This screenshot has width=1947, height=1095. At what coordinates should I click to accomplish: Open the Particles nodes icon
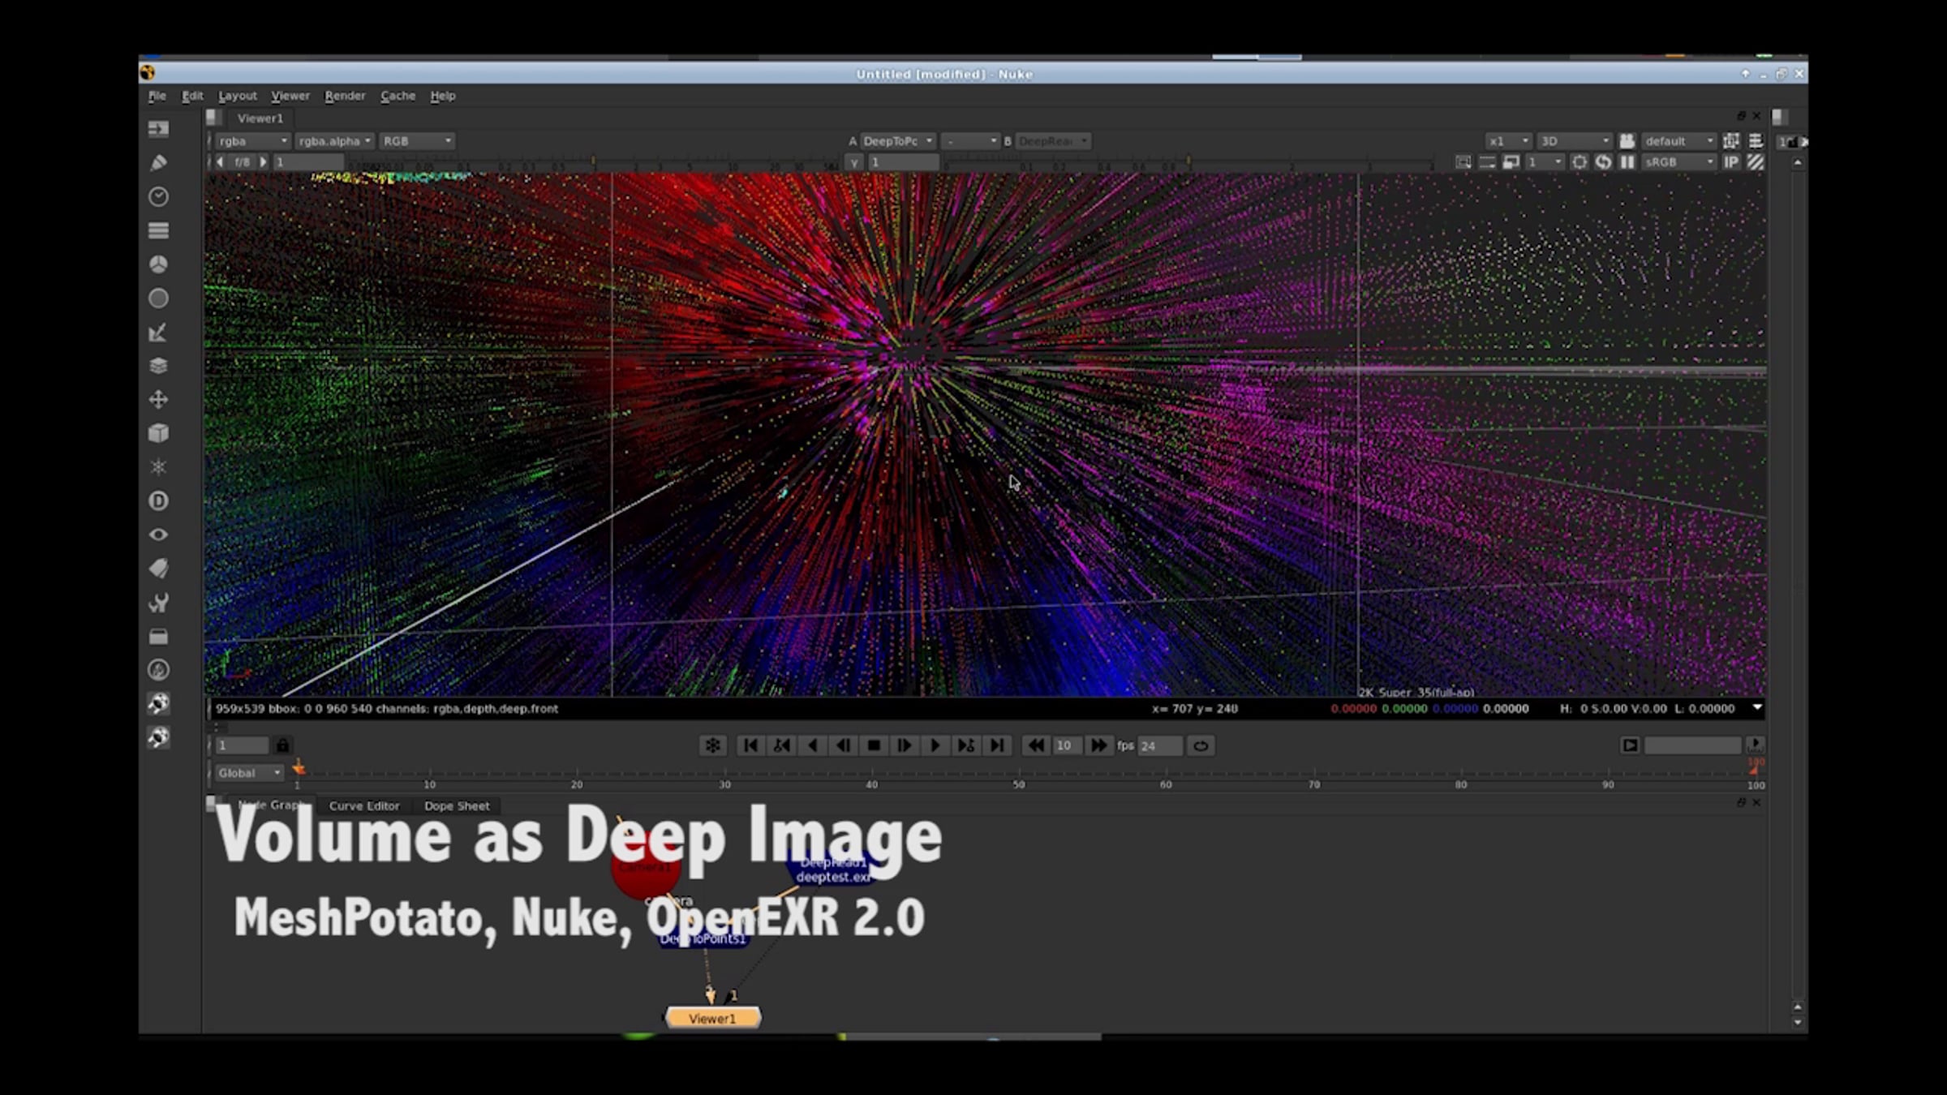(x=158, y=467)
